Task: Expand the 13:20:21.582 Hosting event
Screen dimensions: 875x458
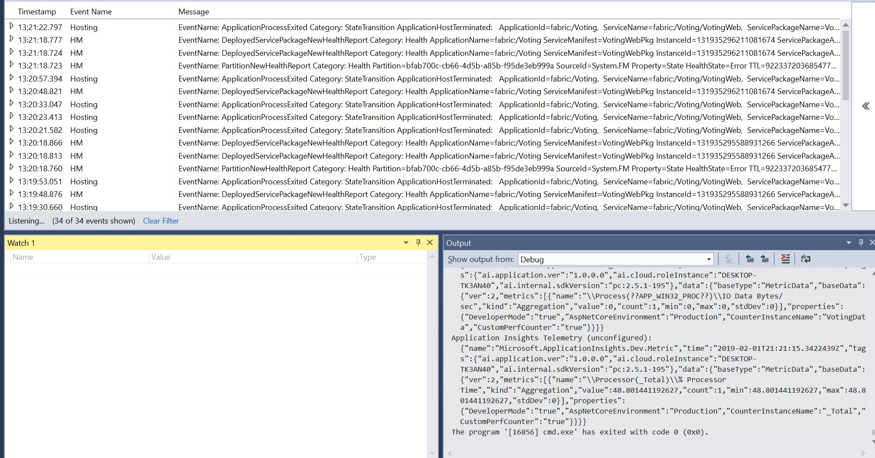Action: click(11, 129)
